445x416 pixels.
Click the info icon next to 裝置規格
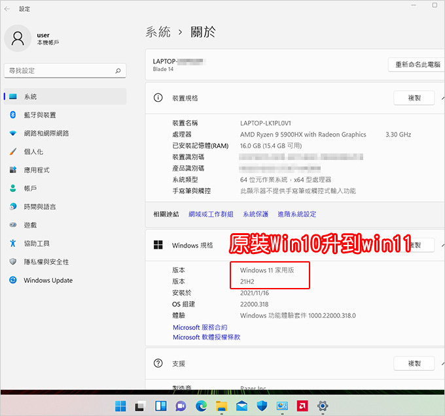[158, 98]
